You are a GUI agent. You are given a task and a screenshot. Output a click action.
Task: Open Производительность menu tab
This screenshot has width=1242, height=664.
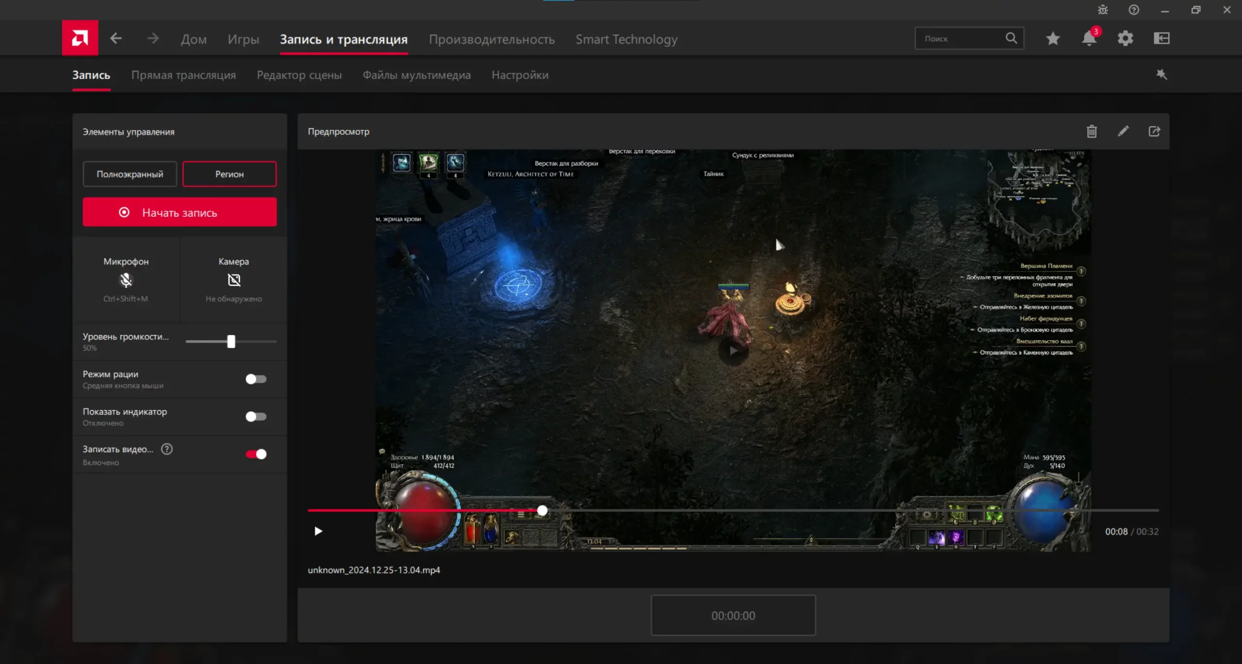tap(491, 39)
